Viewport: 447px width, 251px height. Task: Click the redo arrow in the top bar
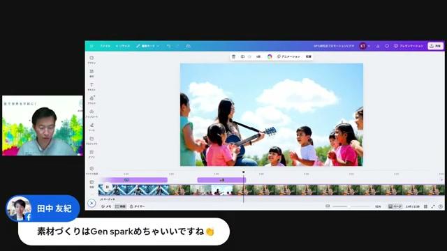(177, 46)
